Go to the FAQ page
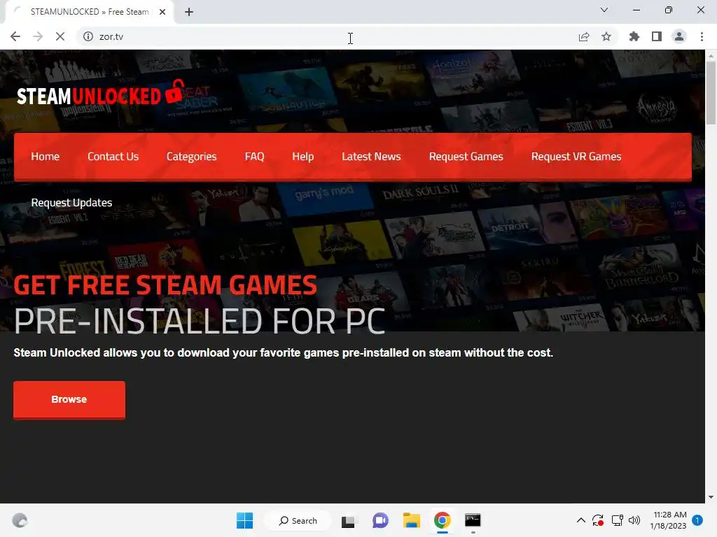Viewport: 717px width, 537px height. (x=254, y=157)
